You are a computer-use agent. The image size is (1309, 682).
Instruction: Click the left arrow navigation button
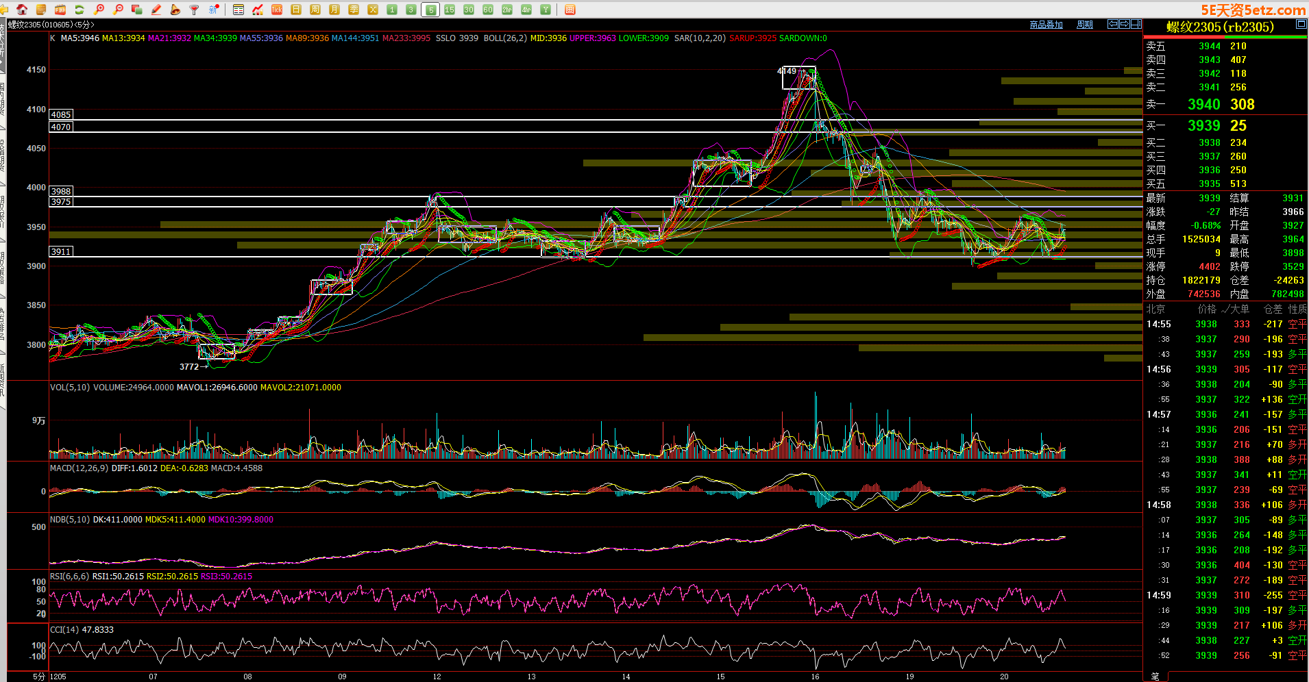[1113, 24]
